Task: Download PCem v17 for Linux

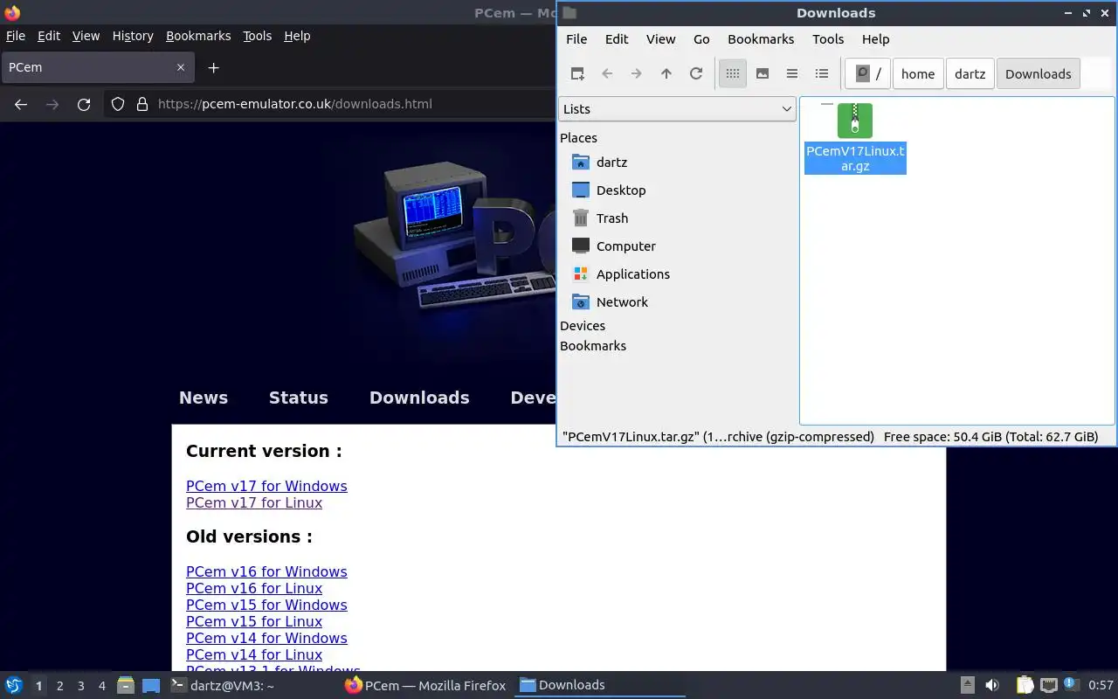Action: pos(254,502)
